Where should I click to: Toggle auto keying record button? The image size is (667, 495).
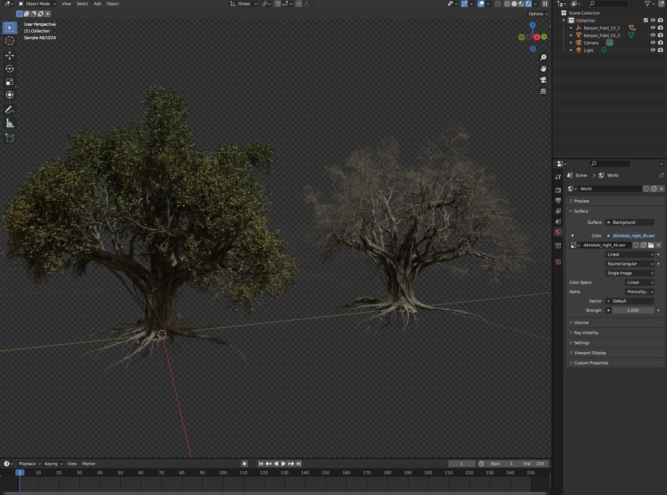244,464
